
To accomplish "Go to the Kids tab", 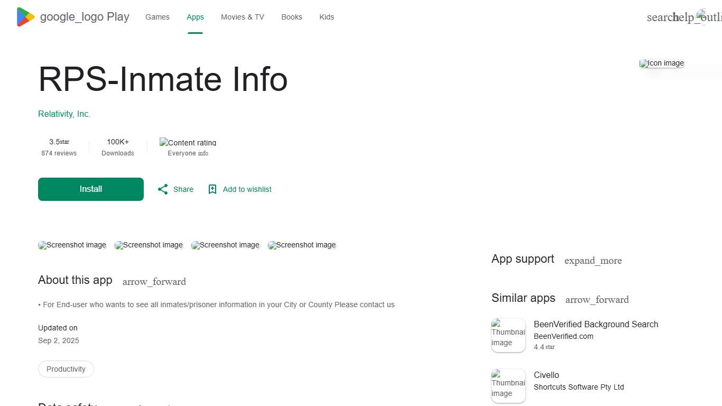I will coord(327,17).
